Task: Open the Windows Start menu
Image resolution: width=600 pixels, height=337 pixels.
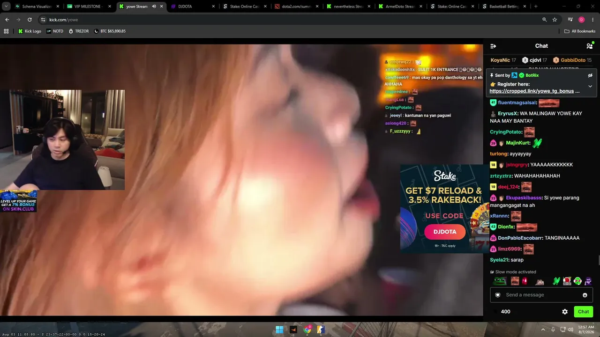Action: 279,330
